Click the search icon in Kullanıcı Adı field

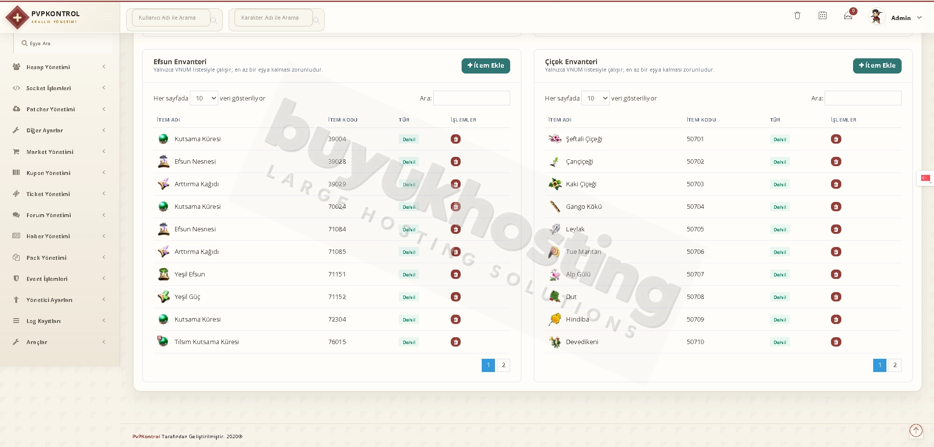click(x=214, y=21)
